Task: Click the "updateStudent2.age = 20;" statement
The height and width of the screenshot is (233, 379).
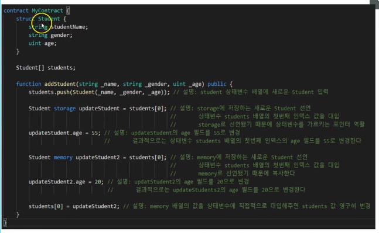Action: (x=66, y=182)
